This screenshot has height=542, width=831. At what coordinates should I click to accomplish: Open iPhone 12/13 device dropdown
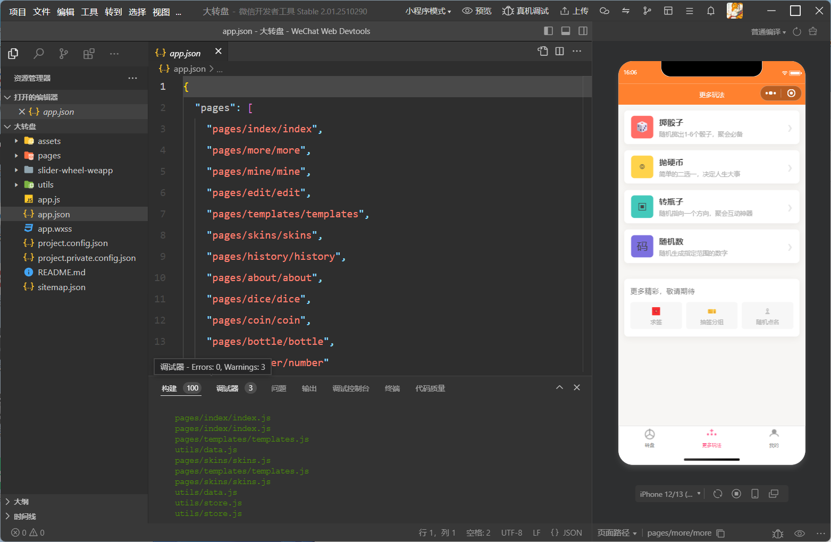pyautogui.click(x=670, y=494)
